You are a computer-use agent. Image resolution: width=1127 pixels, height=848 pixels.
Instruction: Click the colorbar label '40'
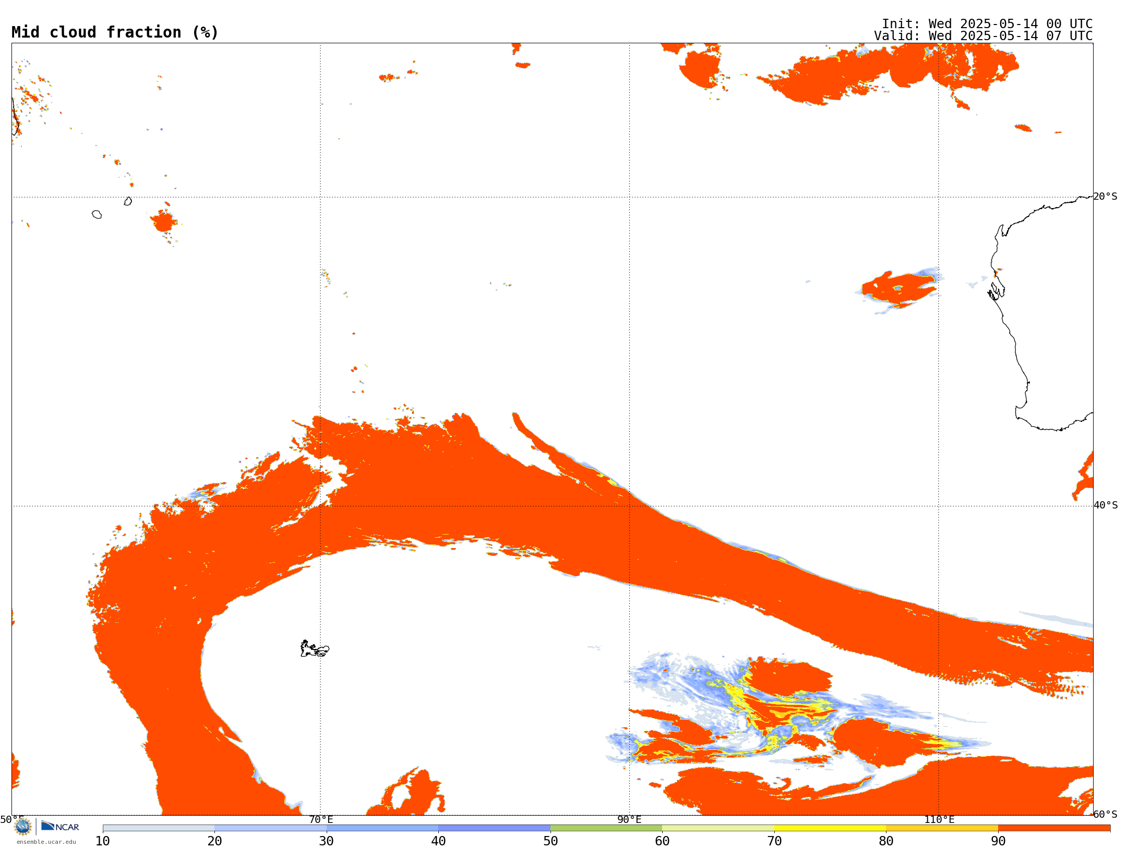coord(438,841)
